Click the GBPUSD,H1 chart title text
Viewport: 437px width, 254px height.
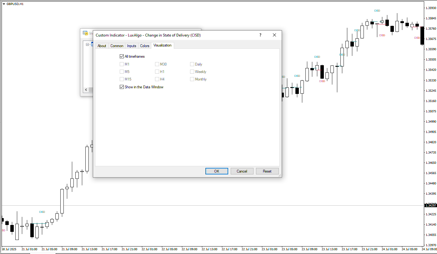(15, 4)
